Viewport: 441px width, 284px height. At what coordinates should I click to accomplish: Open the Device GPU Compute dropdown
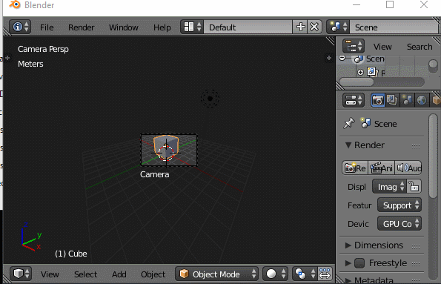tap(399, 224)
